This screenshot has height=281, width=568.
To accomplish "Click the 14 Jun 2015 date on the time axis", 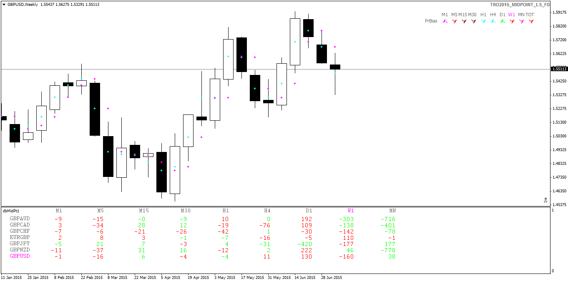I will click(305, 277).
